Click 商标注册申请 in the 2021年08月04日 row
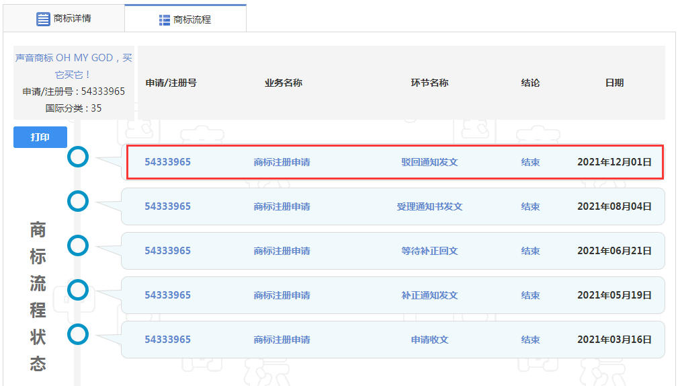 (282, 206)
